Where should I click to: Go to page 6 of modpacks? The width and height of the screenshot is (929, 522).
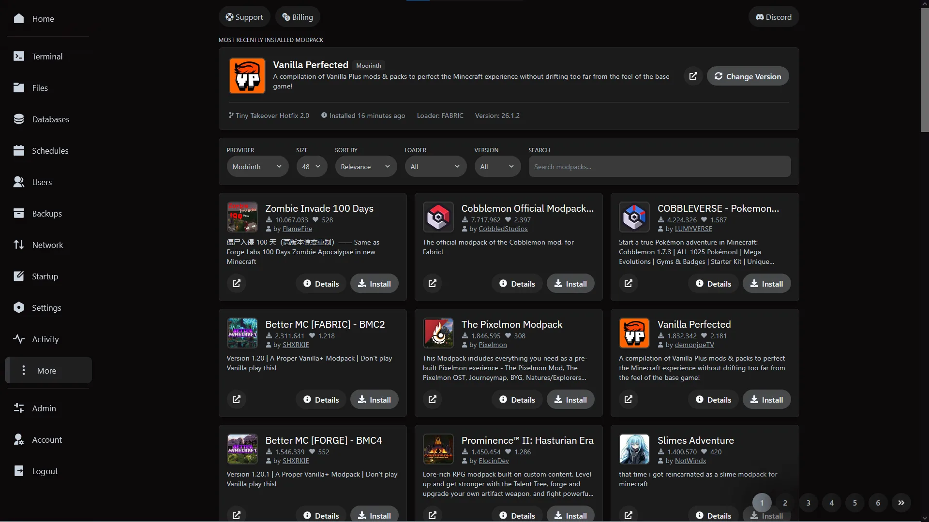click(x=878, y=503)
